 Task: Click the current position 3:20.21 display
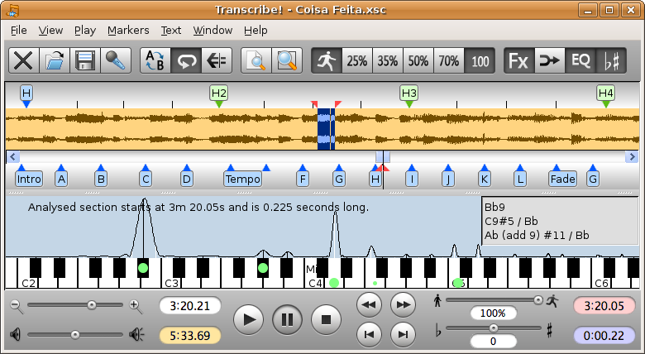189,306
